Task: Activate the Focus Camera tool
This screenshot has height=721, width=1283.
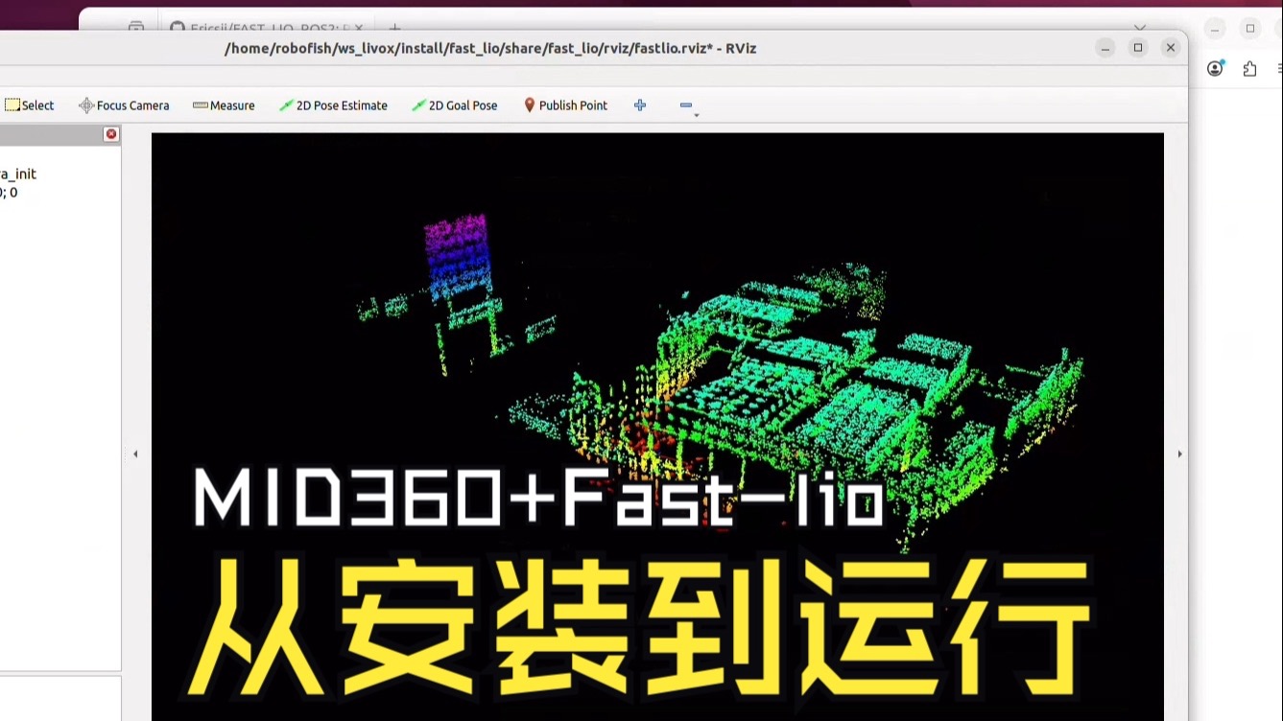Action: click(x=124, y=105)
